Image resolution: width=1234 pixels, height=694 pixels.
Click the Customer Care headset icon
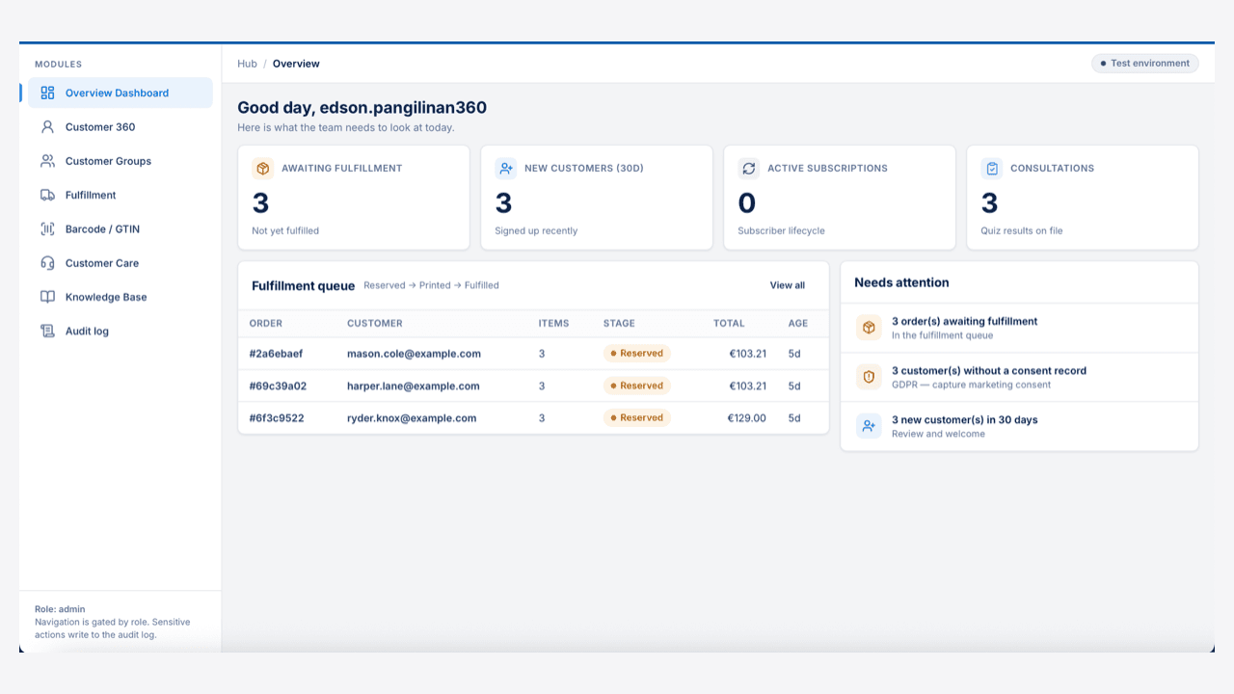click(x=47, y=263)
